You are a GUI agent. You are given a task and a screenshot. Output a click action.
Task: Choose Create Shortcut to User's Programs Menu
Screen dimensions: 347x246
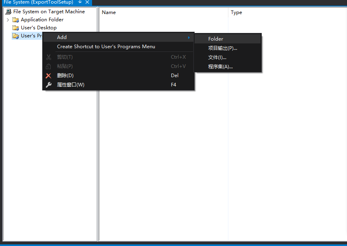tap(106, 47)
